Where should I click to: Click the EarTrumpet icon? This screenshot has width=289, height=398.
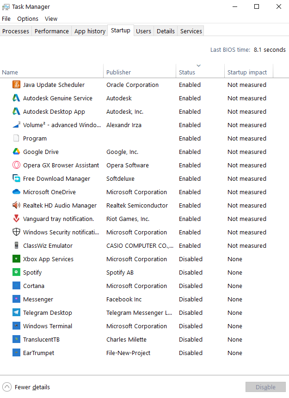tap(16, 353)
